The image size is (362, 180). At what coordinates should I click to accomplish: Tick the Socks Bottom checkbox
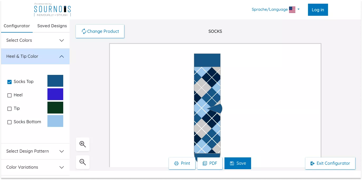[x=9, y=122]
